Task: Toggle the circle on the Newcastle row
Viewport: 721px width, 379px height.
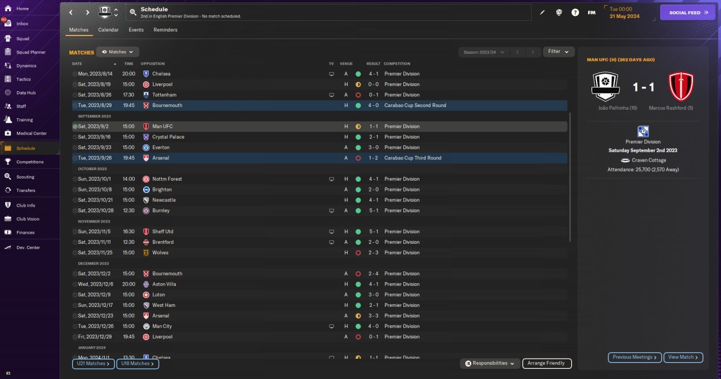Action: coord(75,200)
